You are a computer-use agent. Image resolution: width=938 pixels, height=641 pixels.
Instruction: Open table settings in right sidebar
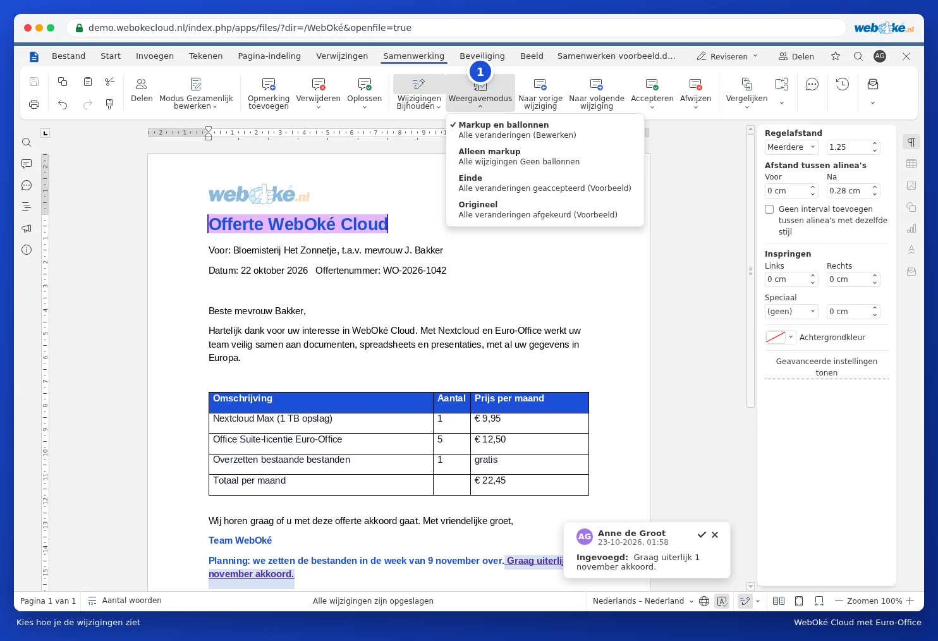(911, 164)
